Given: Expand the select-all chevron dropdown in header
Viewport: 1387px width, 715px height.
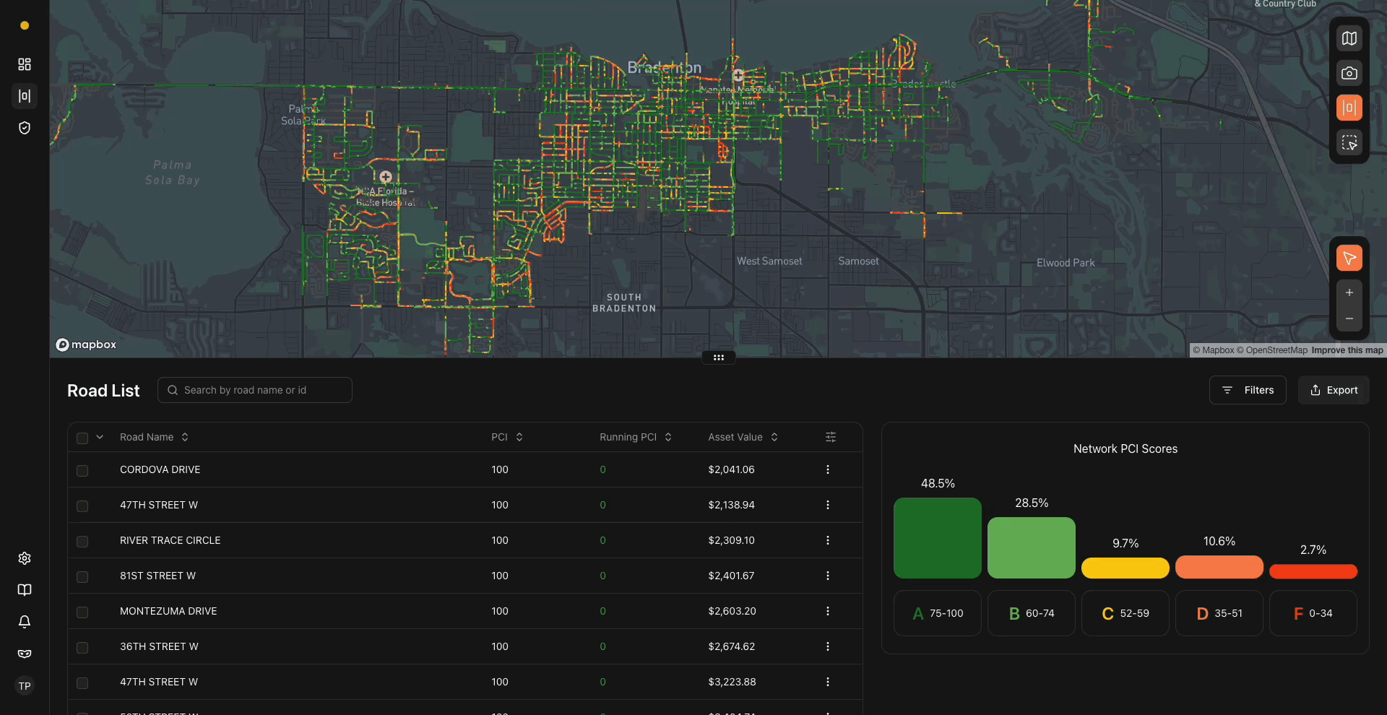Looking at the screenshot, I should (x=100, y=437).
